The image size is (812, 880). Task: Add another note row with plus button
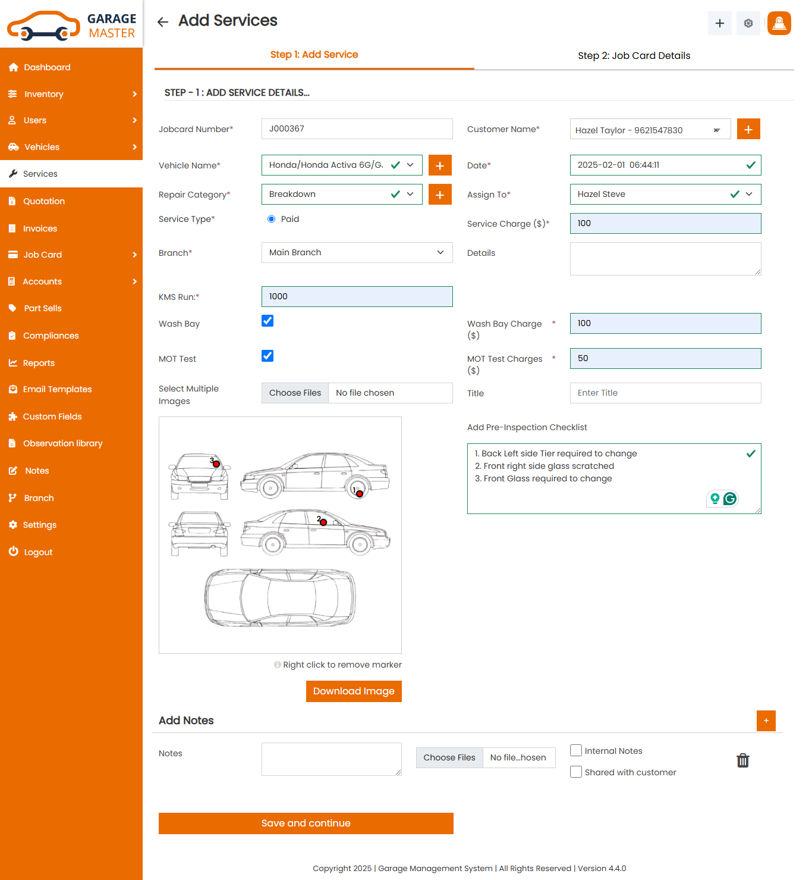766,721
